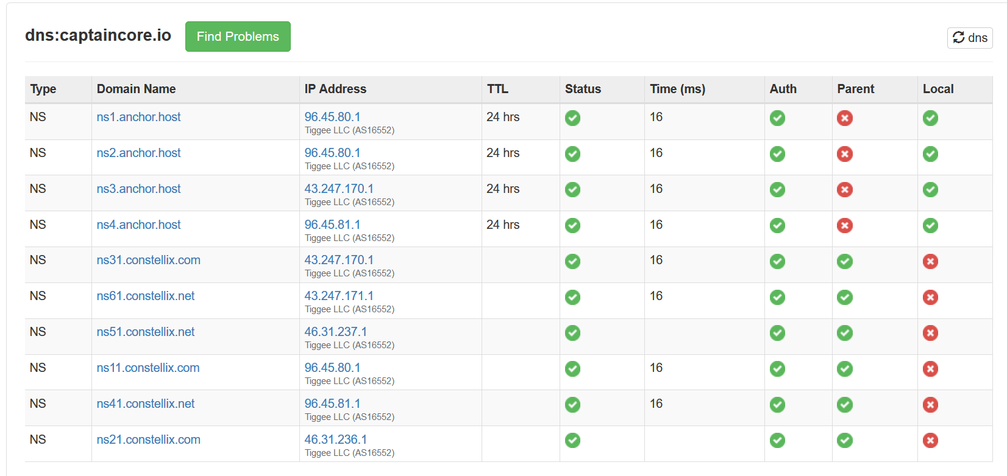The height and width of the screenshot is (476, 1007).
Task: Open the ns4.anchor.host link
Action: 138,225
